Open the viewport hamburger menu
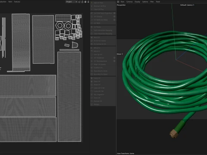Image resolution: width=207 pixels, height=155 pixels. [x=118, y=2]
